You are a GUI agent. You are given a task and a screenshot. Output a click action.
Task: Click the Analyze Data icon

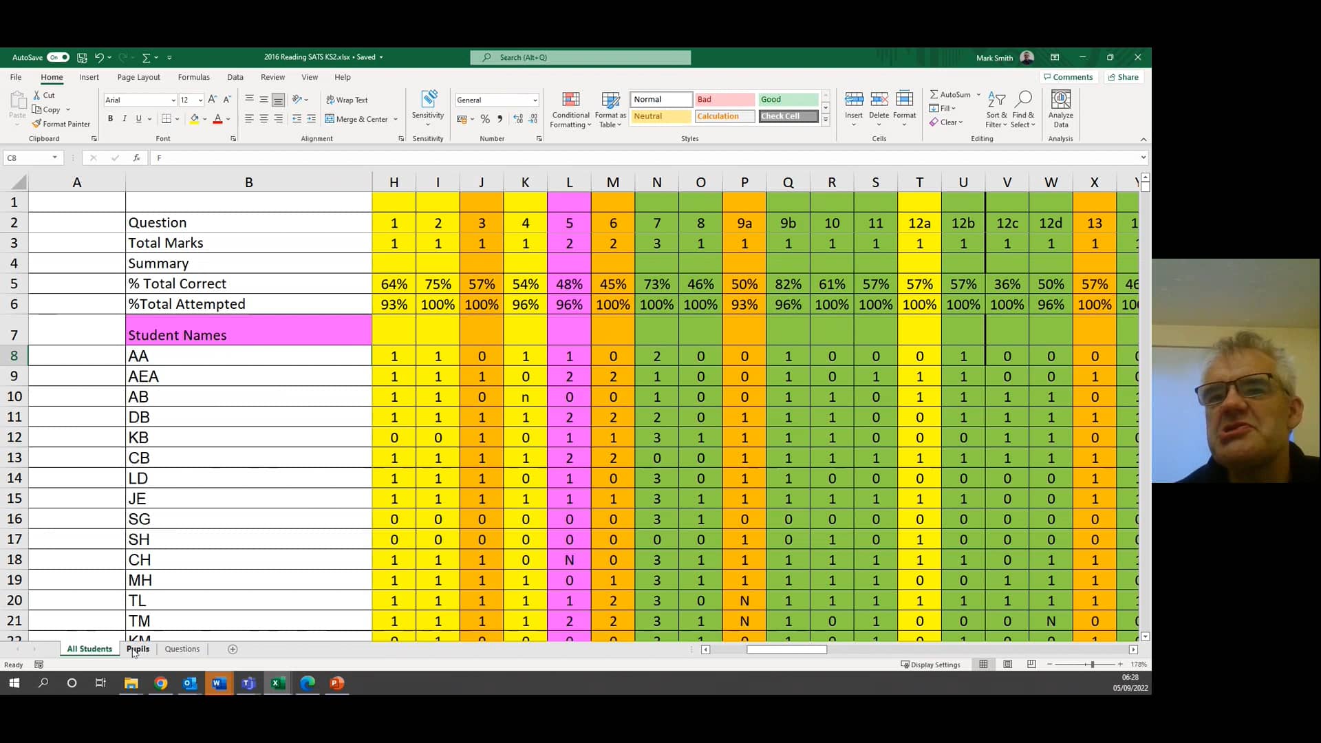point(1060,109)
